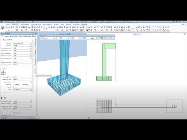The width and height of the screenshot is (187, 140).
Task: Click the large stacked-layers icon in the ribbon
Action: point(45,28)
